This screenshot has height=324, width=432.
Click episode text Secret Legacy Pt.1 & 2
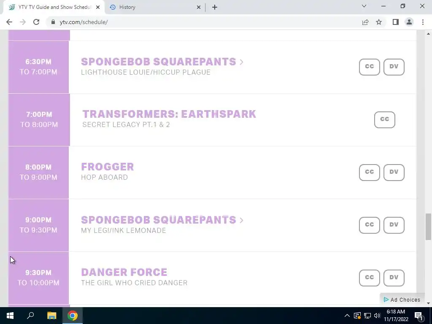126,124
